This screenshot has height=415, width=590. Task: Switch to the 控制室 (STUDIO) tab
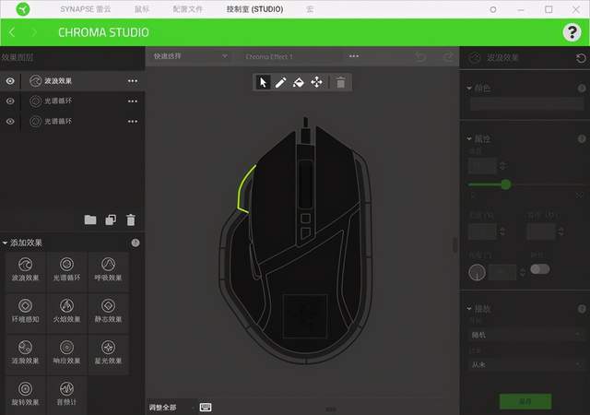click(x=254, y=9)
